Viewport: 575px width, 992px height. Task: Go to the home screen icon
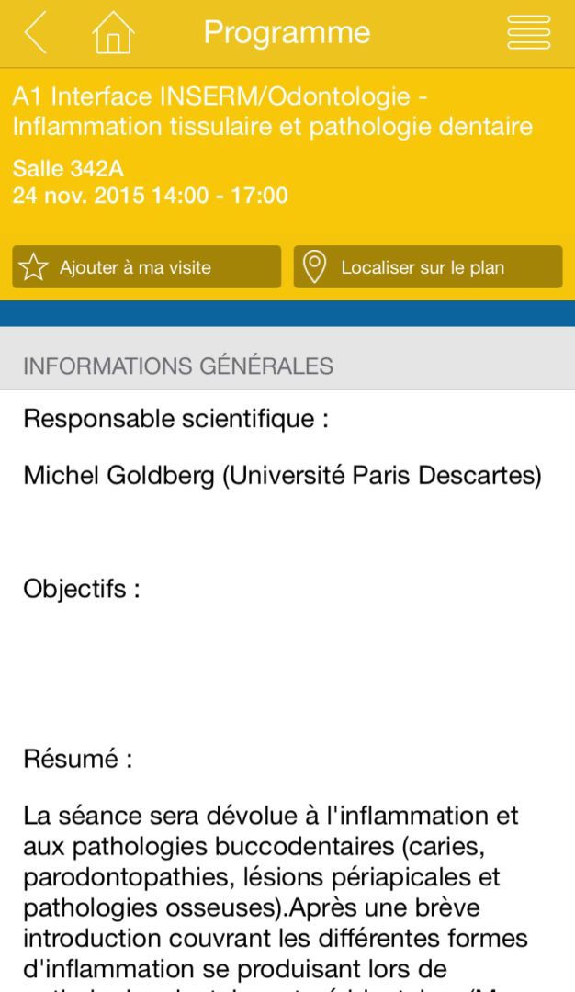point(113,33)
